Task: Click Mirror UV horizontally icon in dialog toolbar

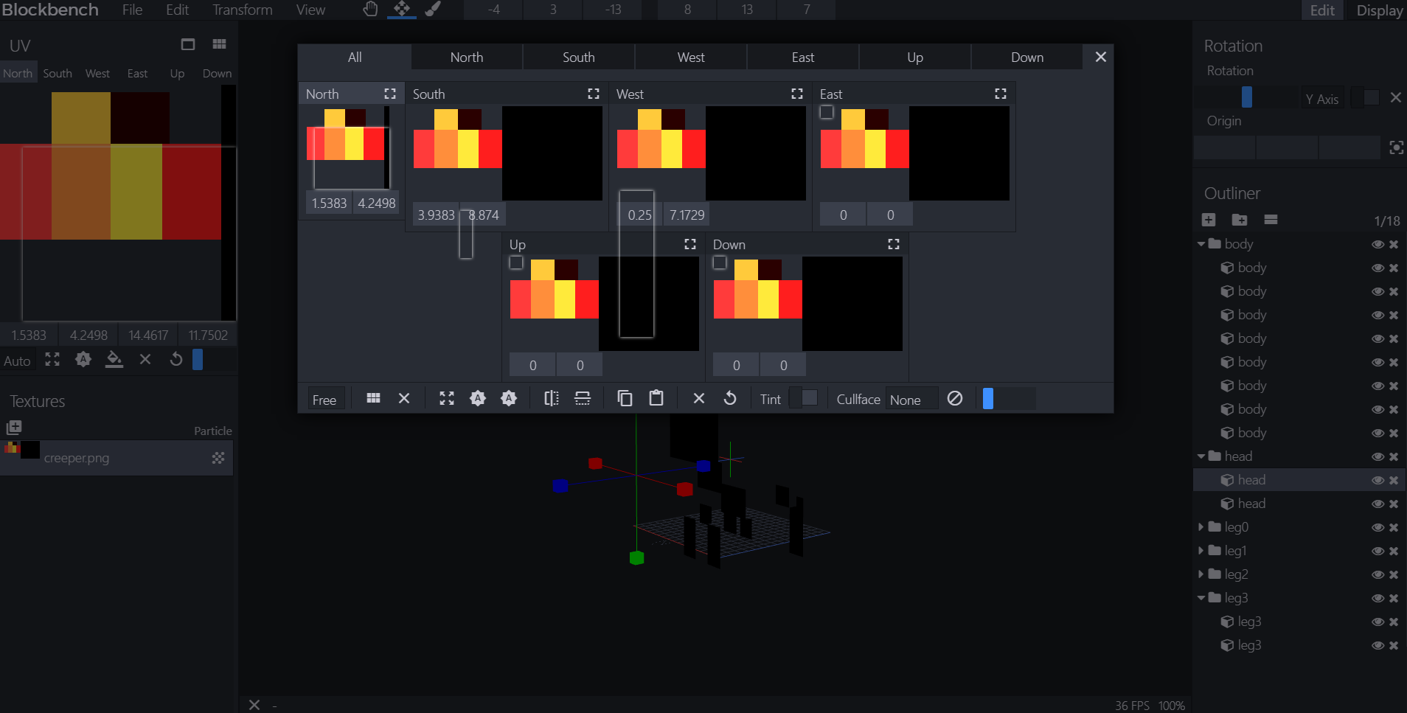Action: coord(552,399)
